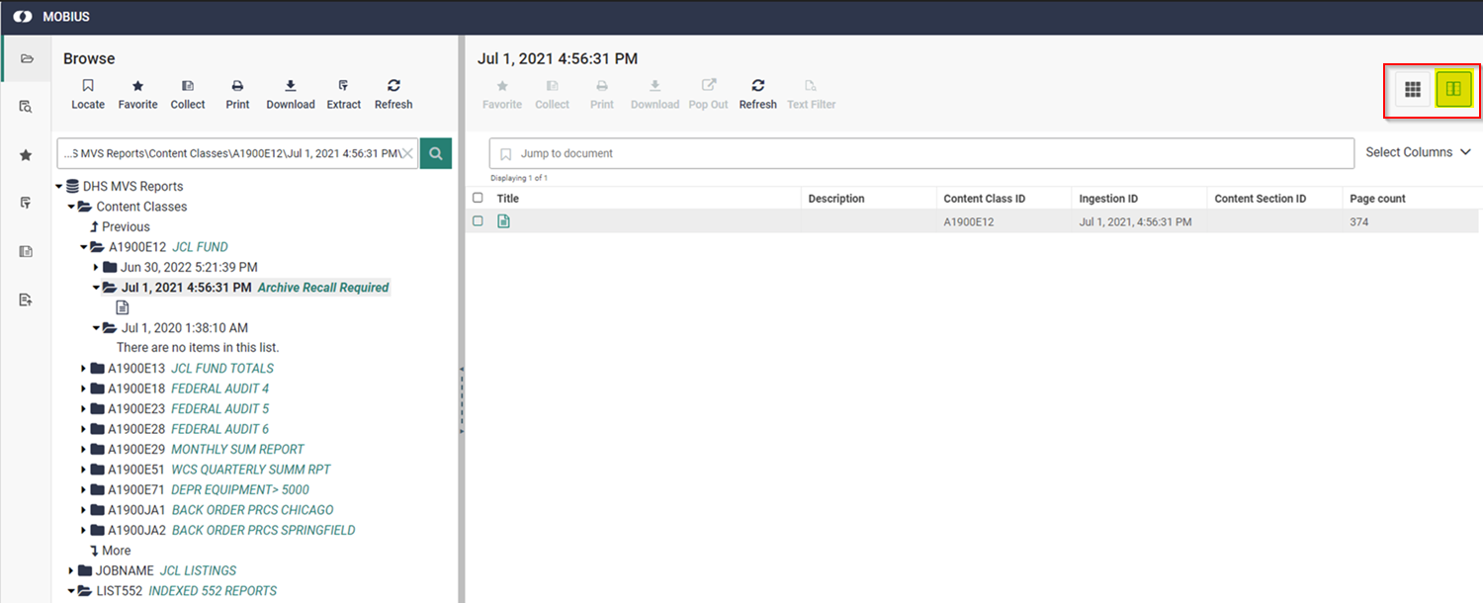Click the Content Class ID column header

pos(985,199)
